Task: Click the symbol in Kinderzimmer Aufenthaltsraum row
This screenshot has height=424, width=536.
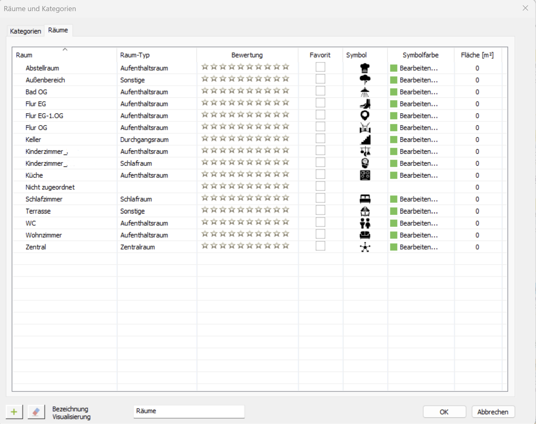Action: click(365, 151)
